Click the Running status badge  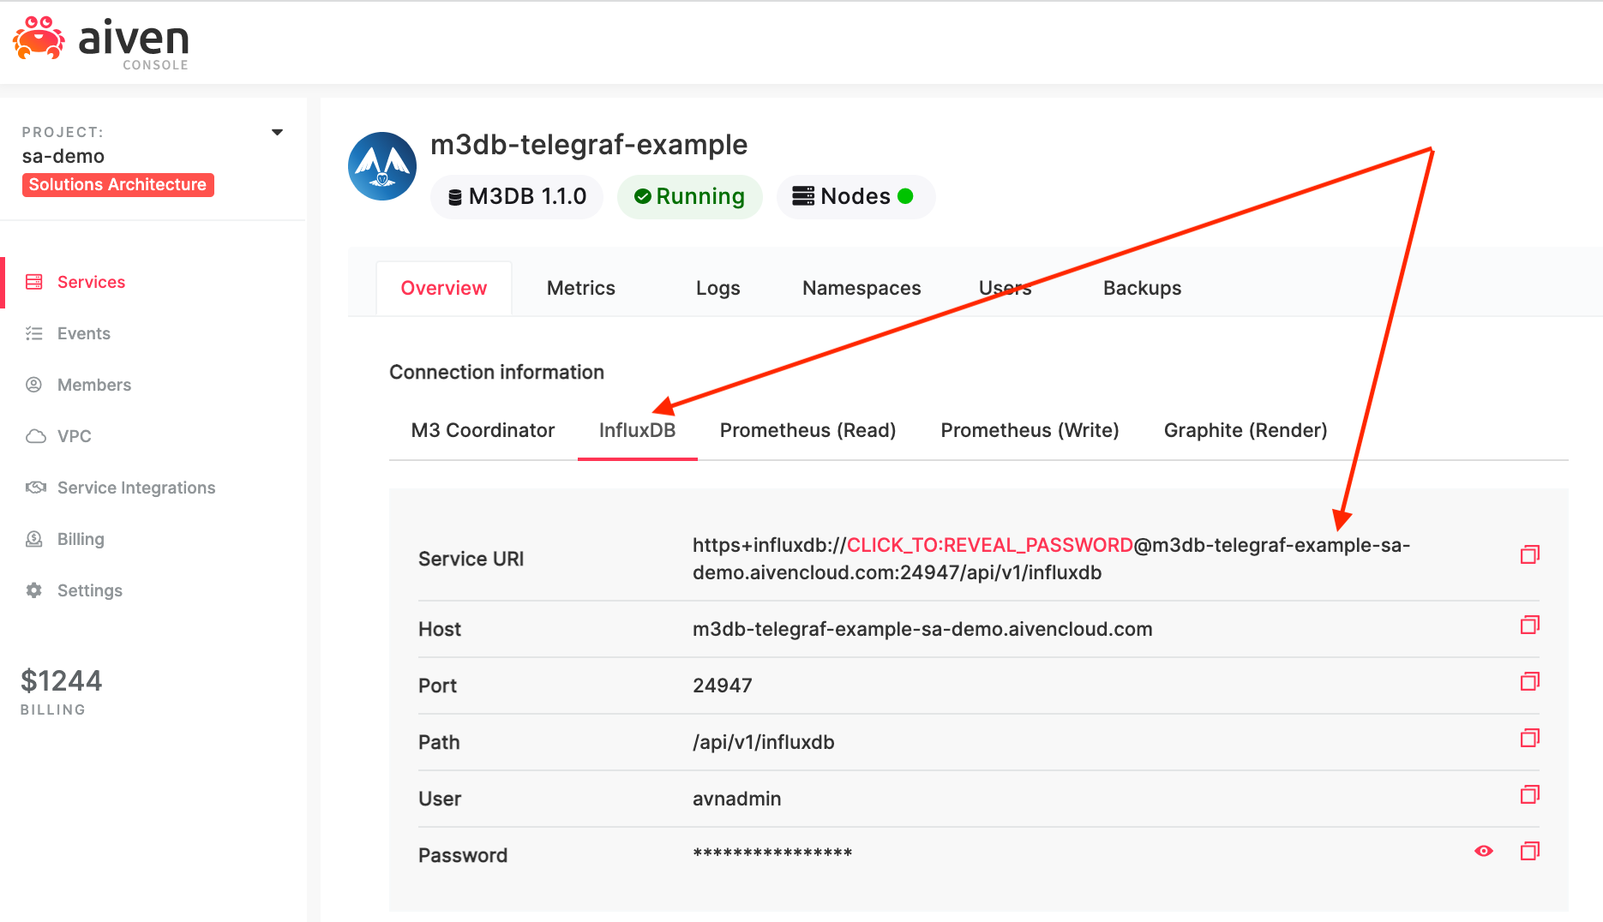(x=689, y=196)
